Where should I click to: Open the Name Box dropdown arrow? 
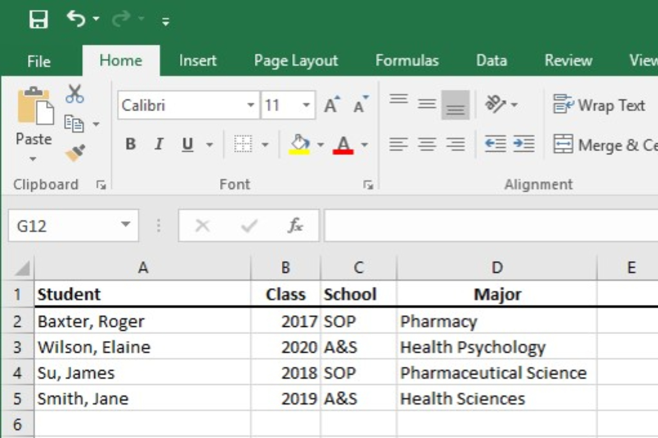click(126, 225)
